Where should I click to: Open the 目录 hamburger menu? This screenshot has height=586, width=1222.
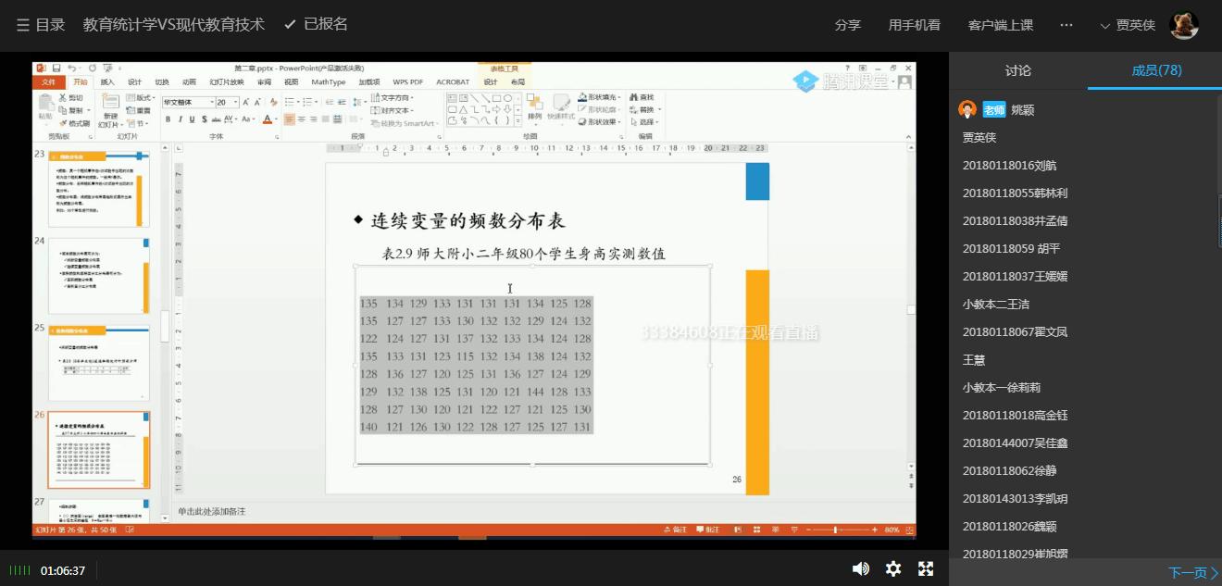pos(23,25)
